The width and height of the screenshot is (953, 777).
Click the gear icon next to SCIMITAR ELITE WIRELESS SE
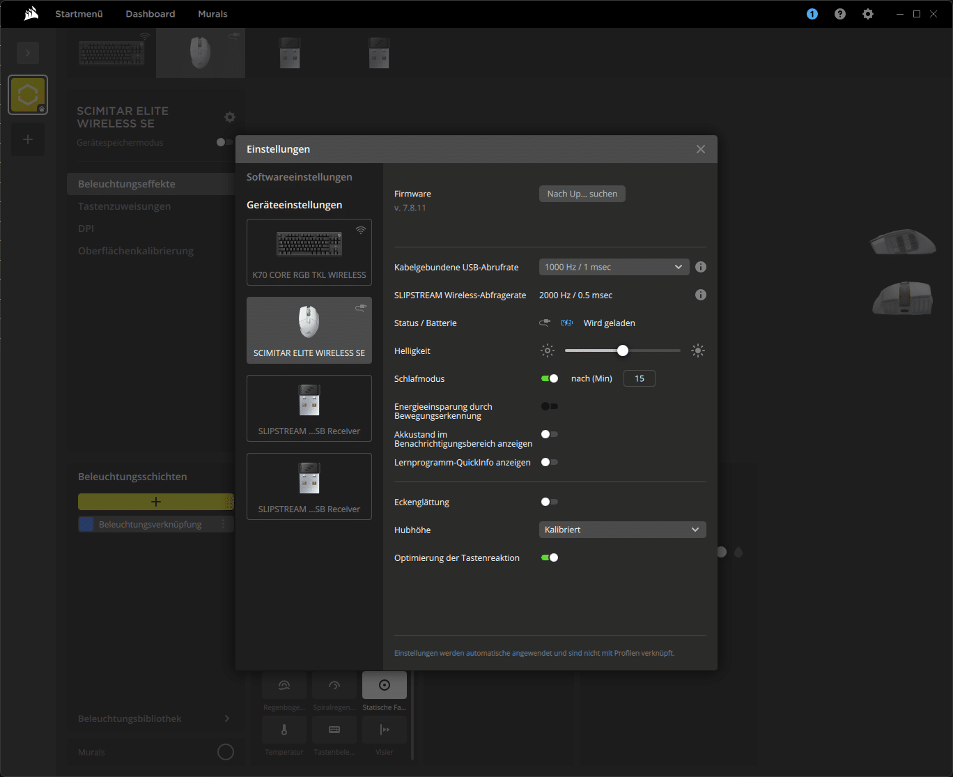coord(230,117)
